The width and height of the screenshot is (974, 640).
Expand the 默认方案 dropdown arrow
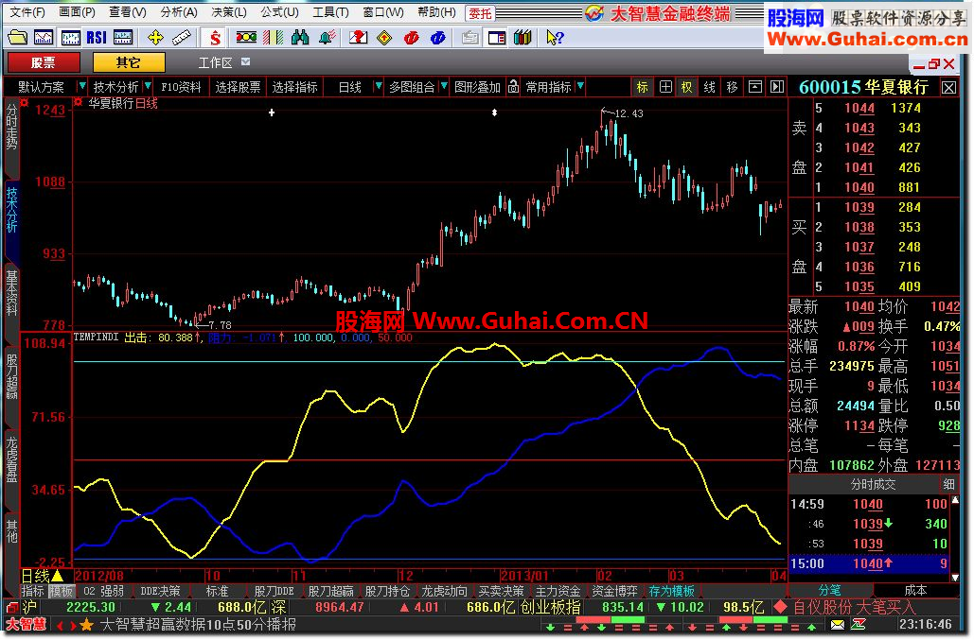pyautogui.click(x=81, y=86)
